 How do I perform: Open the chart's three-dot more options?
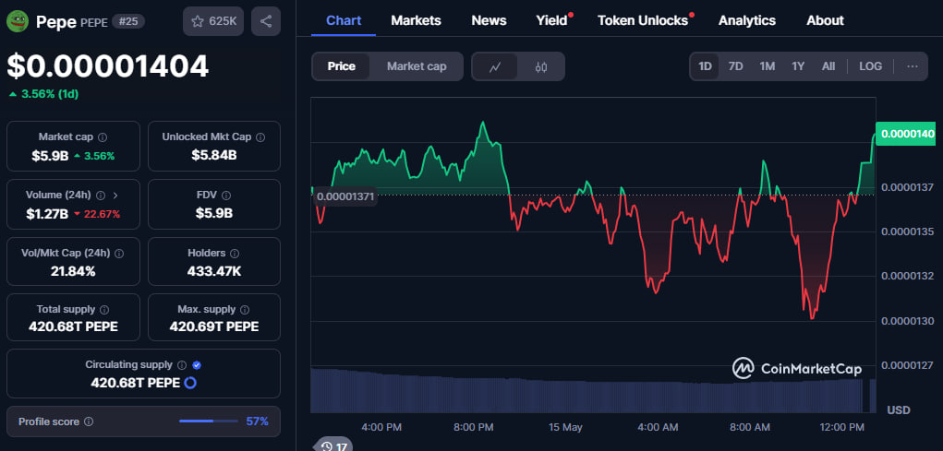tap(913, 66)
